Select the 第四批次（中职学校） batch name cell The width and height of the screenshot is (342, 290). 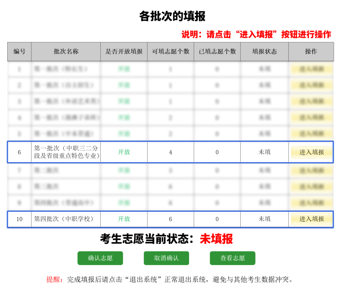64,219
